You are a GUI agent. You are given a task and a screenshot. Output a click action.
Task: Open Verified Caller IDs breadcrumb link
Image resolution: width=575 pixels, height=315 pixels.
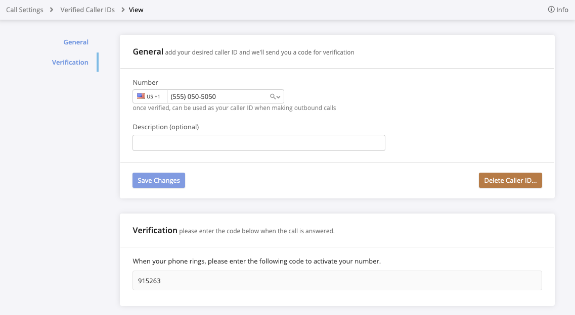pyautogui.click(x=87, y=9)
